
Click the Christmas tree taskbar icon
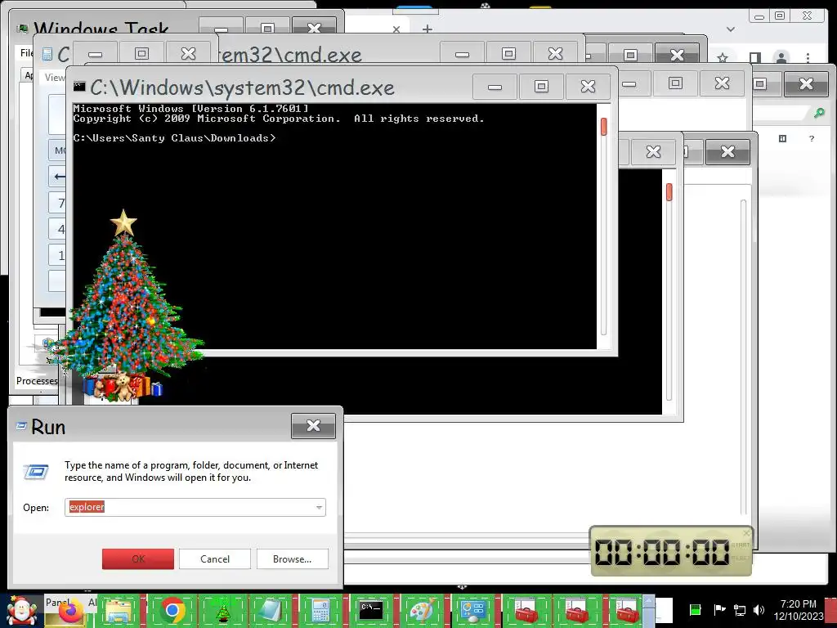pyautogui.click(x=222, y=611)
